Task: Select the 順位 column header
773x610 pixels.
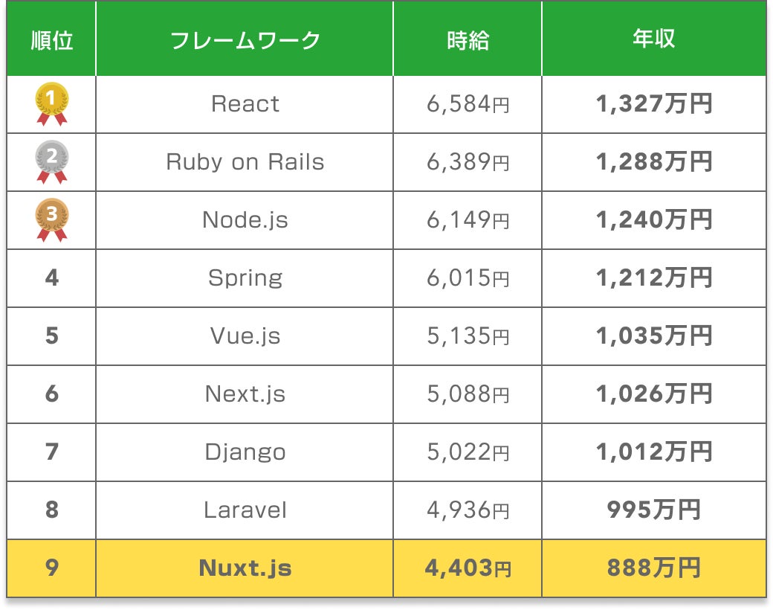Action: click(51, 39)
